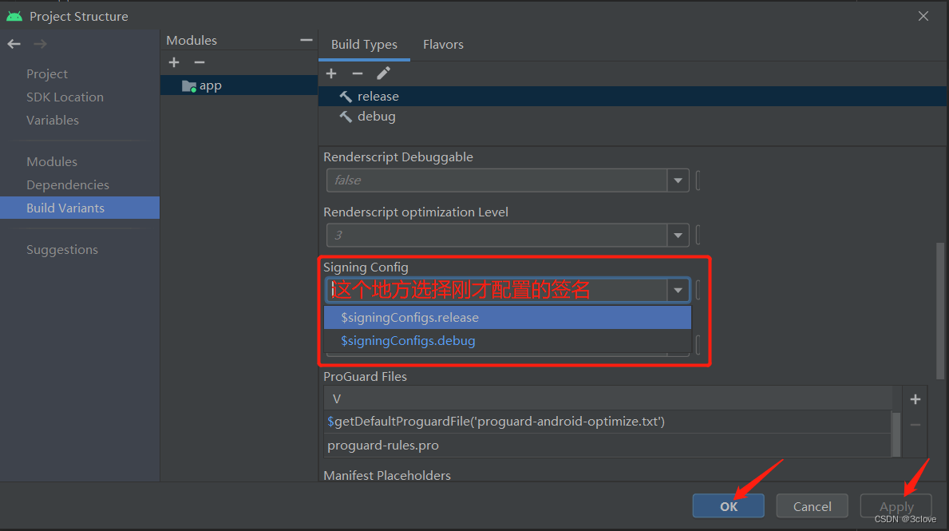Rename the build type using the pencil icon

(384, 73)
